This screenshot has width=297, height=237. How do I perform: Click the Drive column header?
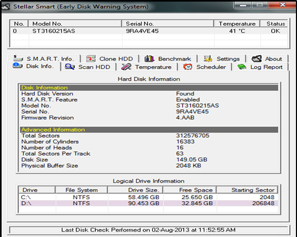[x=37, y=190]
